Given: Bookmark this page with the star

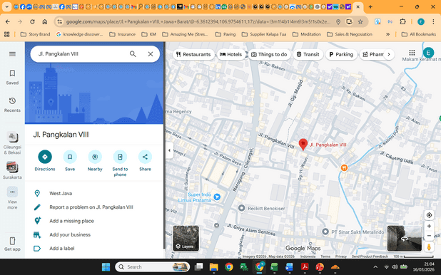Looking at the screenshot, I should (360, 21).
